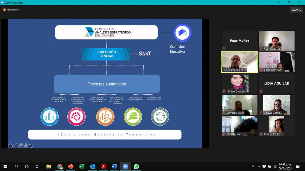Switch to Word on the taskbar
The width and height of the screenshot is (305, 171).
(114, 166)
